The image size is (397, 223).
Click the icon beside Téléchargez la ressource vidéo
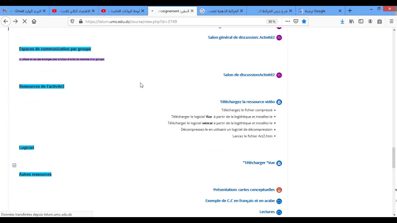click(x=279, y=102)
